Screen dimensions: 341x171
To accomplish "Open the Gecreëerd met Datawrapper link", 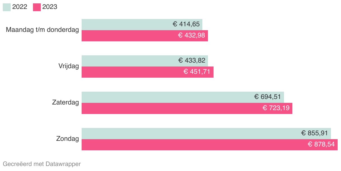I will 42,164.
